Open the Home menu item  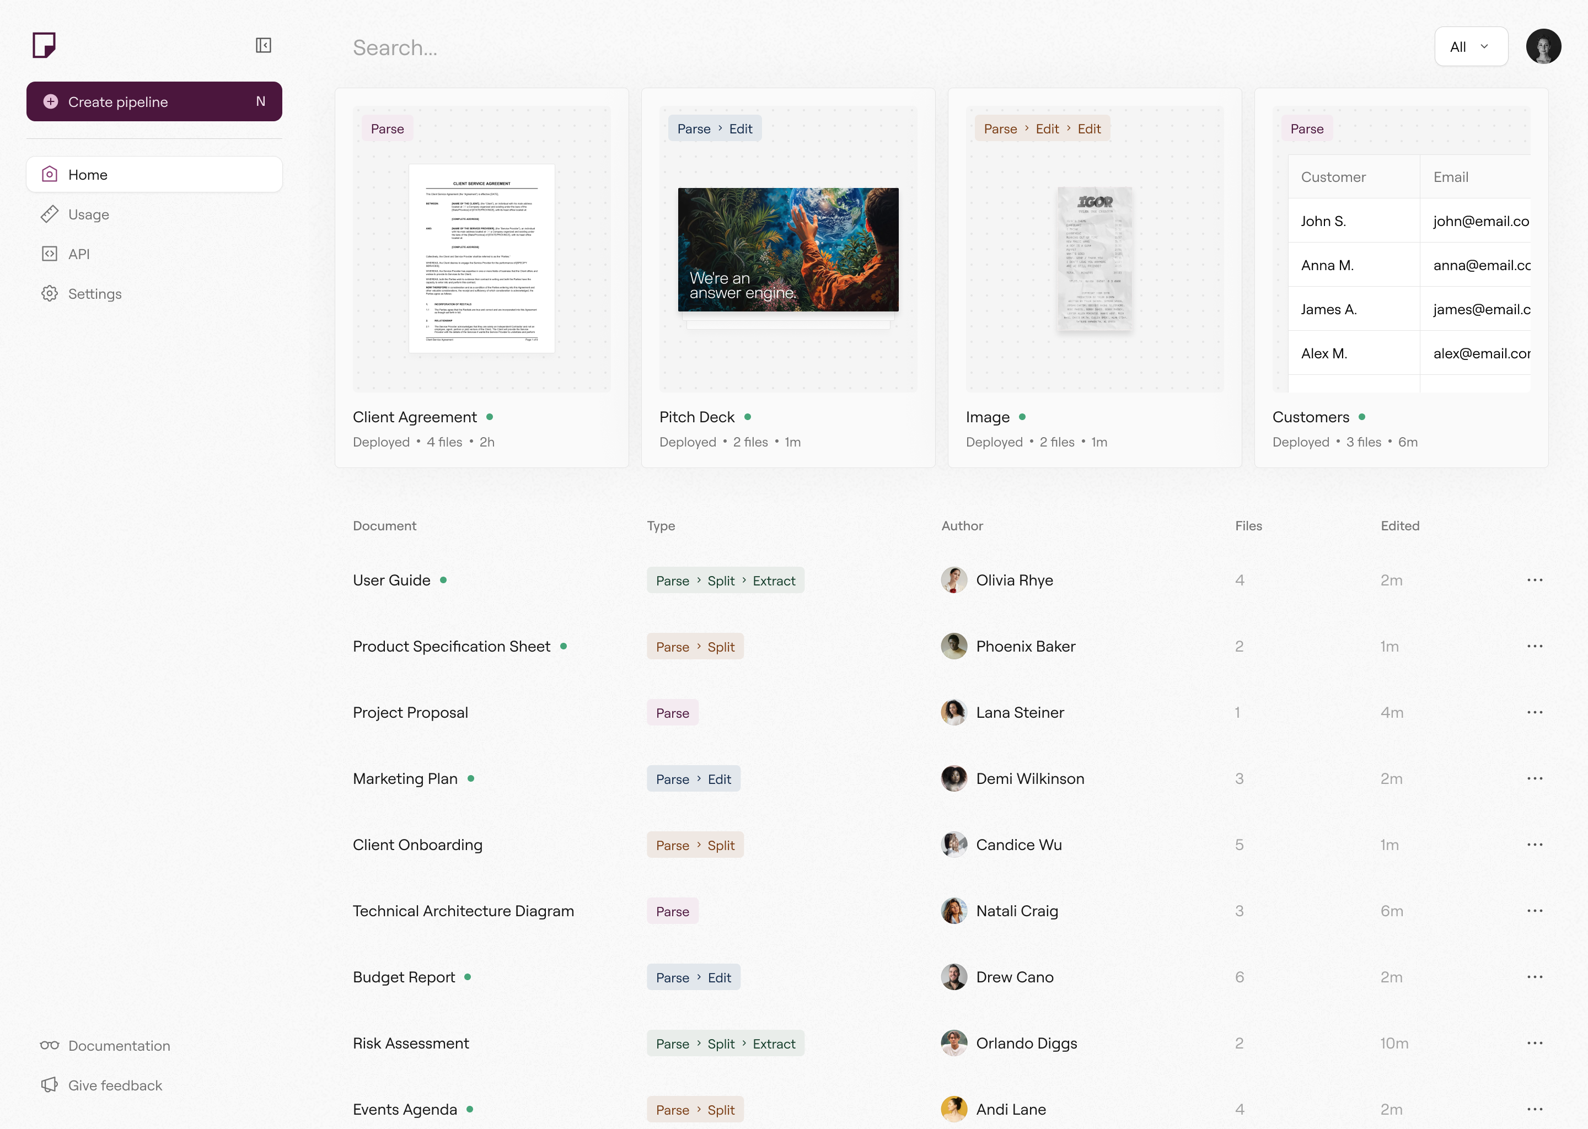[154, 175]
